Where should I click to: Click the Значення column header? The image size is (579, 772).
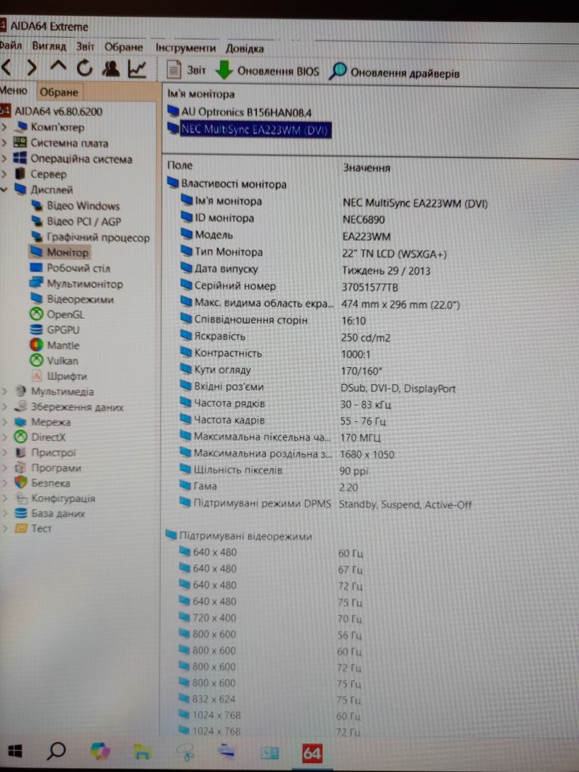[x=367, y=168]
